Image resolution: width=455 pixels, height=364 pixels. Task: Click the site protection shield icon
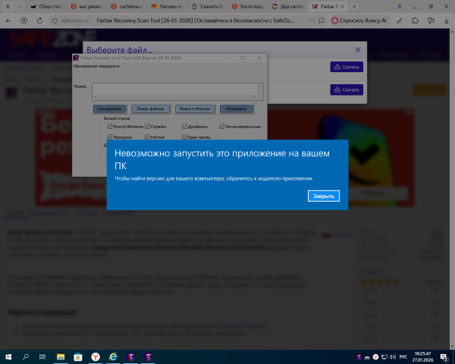pos(55,20)
